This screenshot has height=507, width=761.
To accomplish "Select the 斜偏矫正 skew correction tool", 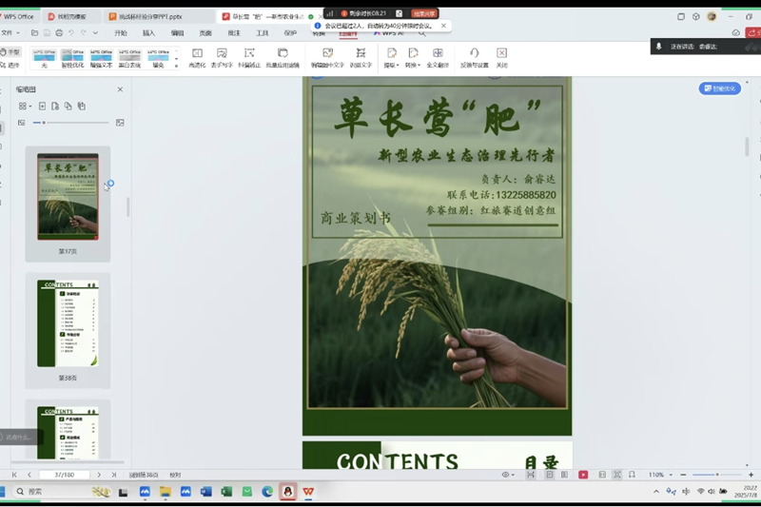I will (x=249, y=57).
